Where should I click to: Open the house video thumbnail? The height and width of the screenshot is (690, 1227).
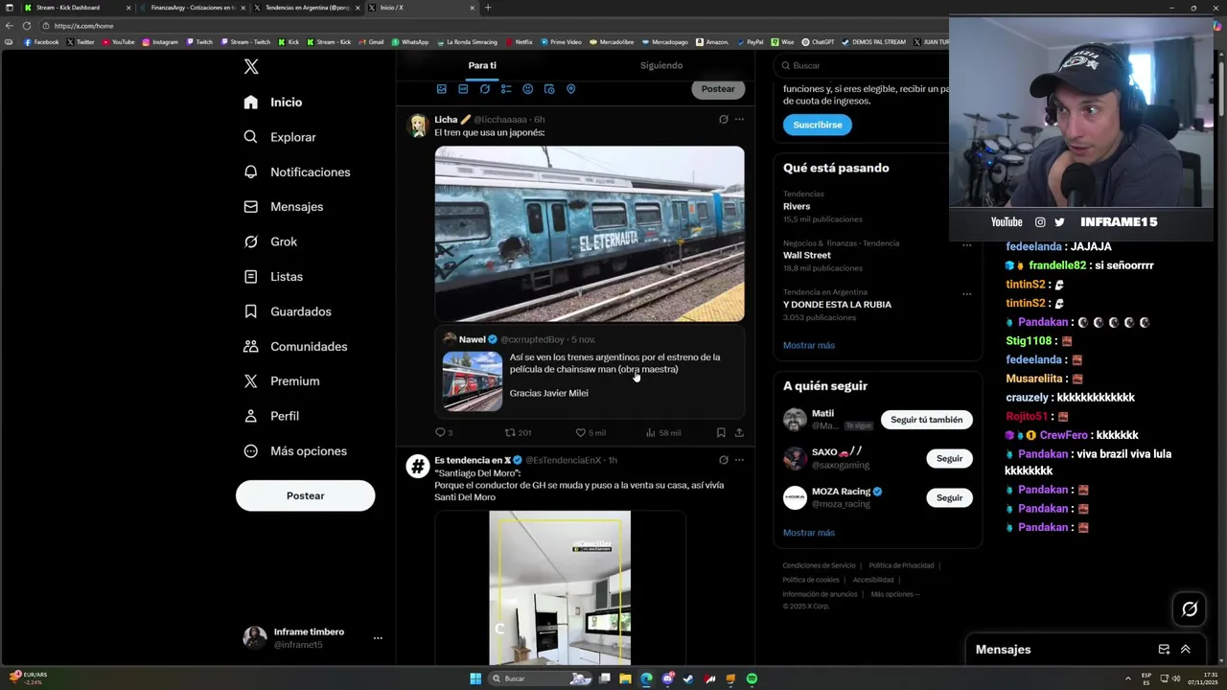point(560,587)
